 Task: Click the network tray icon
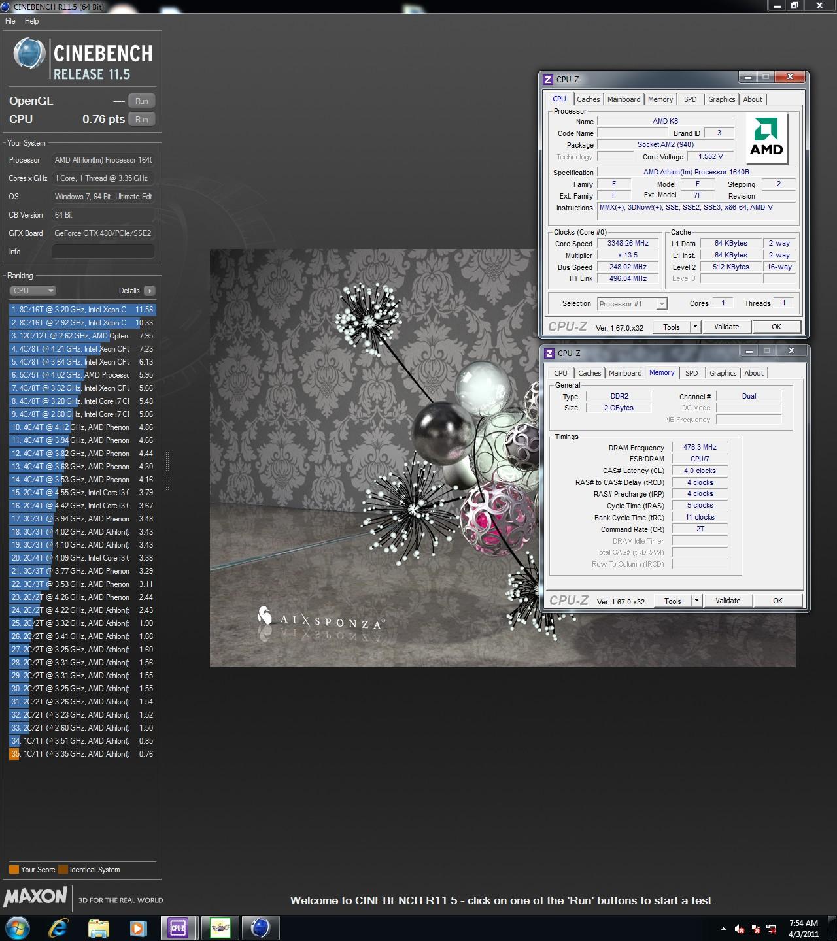[x=772, y=929]
